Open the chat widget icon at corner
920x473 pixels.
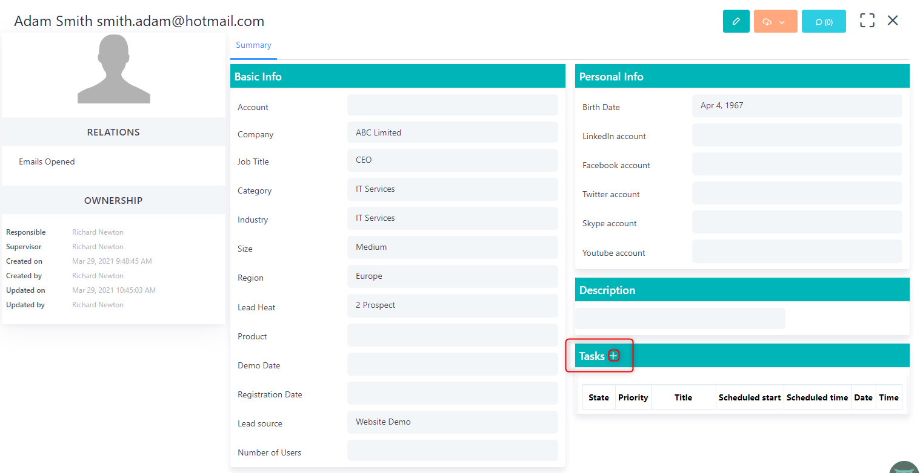905,467
